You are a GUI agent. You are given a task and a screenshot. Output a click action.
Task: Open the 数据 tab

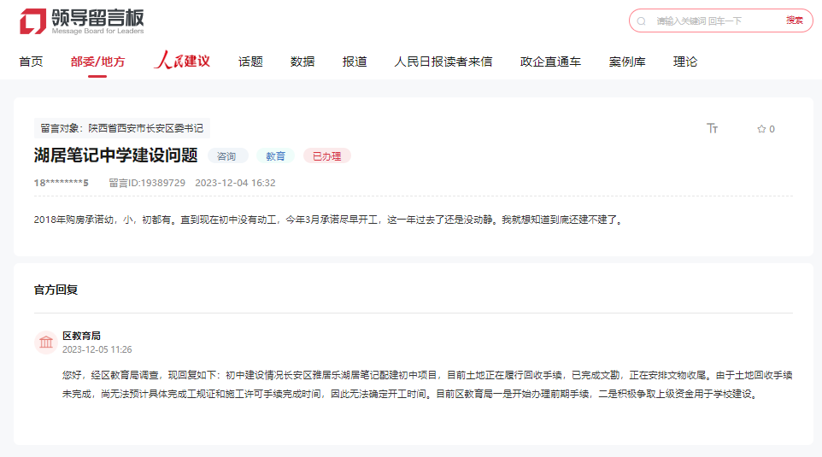[x=302, y=62]
